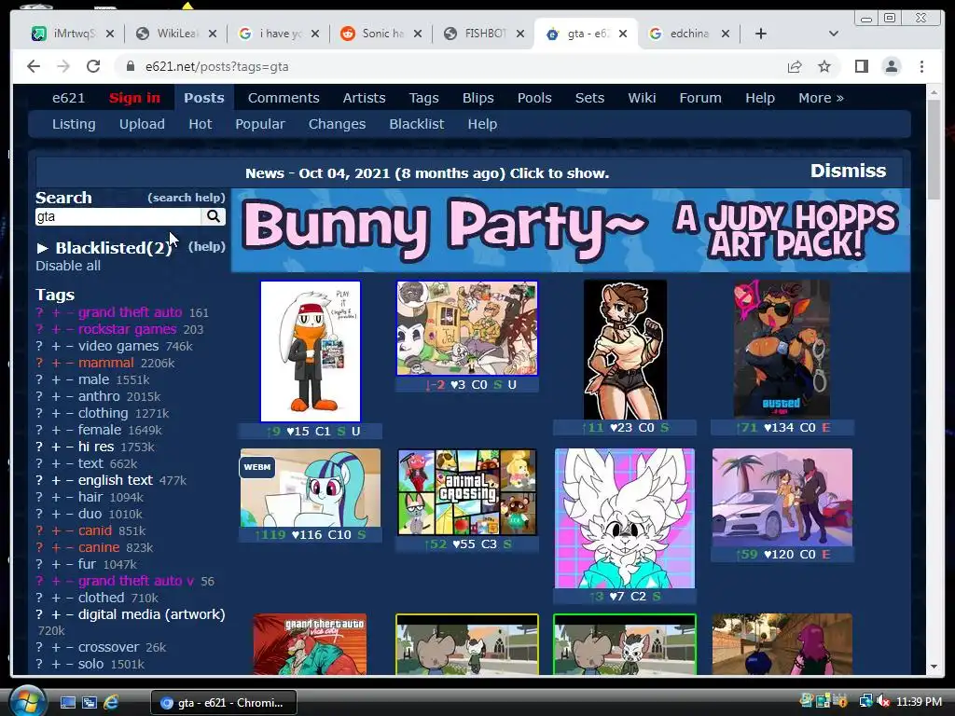Open the white rabbit holding game thumbnail
955x716 pixels.
(311, 351)
